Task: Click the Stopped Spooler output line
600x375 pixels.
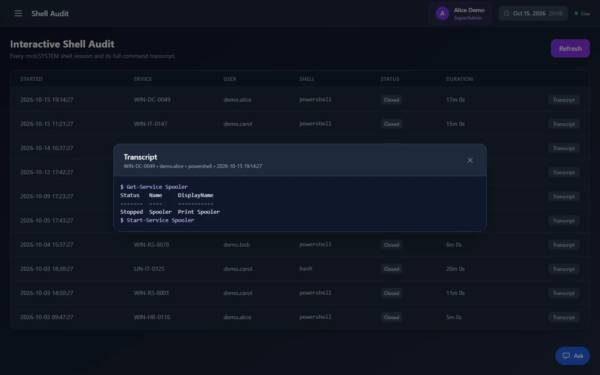Action: (x=170, y=212)
